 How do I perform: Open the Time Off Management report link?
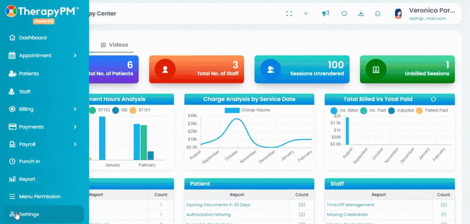click(350, 205)
